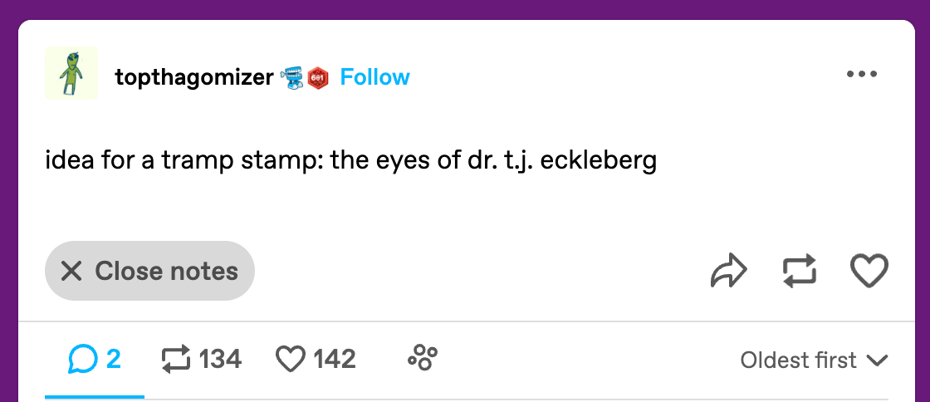
Task: Share the post using the arrow icon
Action: pos(729,271)
